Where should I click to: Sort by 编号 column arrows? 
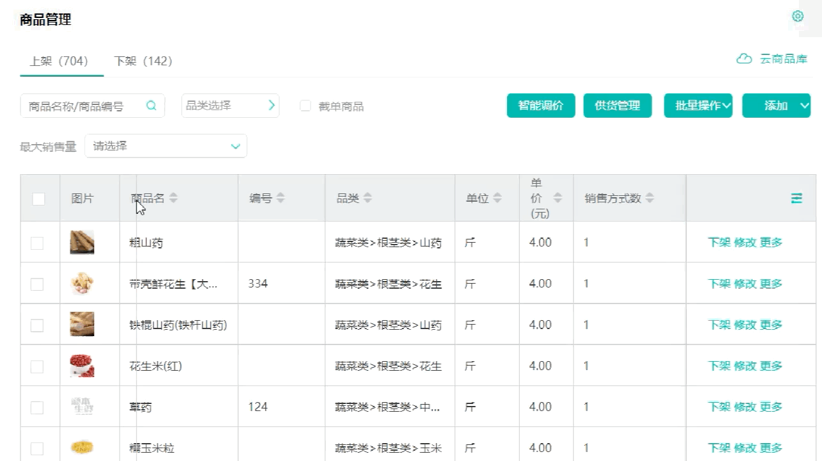coord(281,198)
